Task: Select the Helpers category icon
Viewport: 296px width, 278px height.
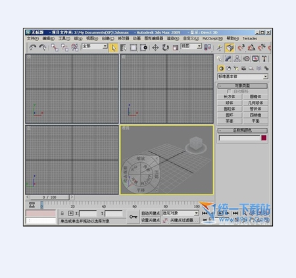Action: [x=251, y=69]
